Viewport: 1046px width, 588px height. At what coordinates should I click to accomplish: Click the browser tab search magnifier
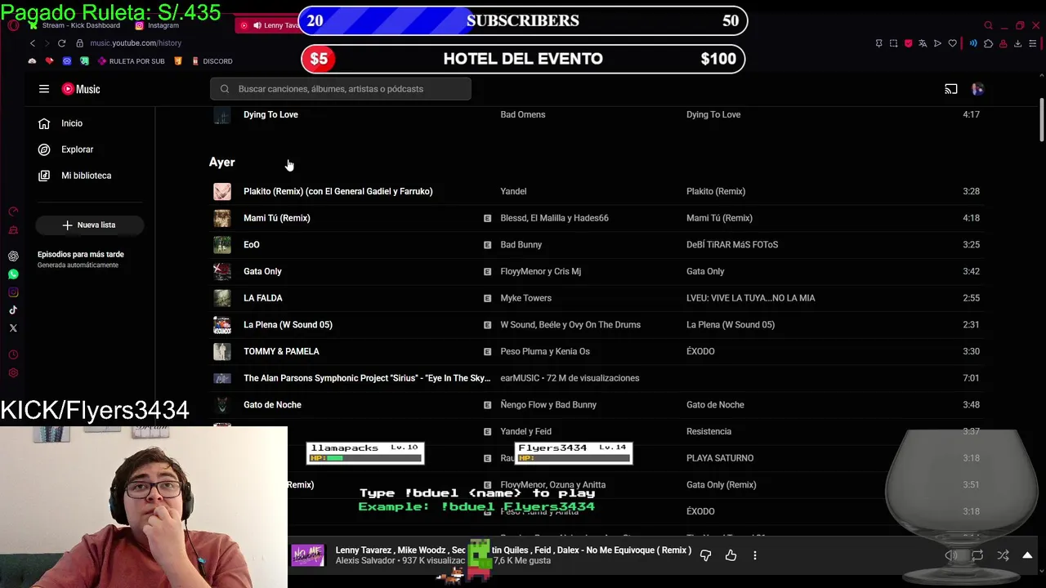click(x=988, y=25)
